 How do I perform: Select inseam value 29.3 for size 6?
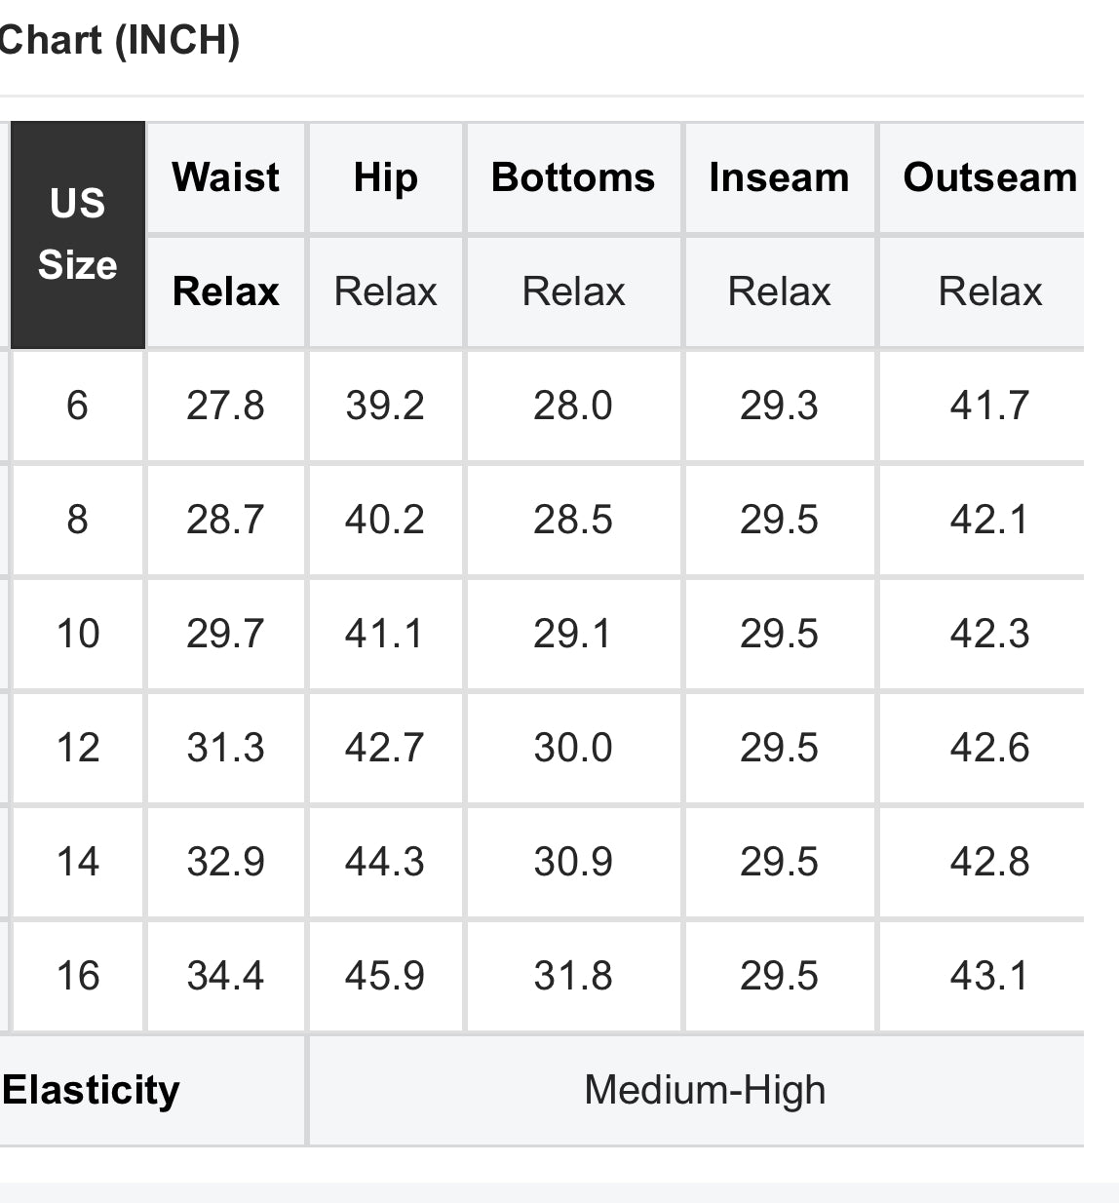pyautogui.click(x=779, y=406)
